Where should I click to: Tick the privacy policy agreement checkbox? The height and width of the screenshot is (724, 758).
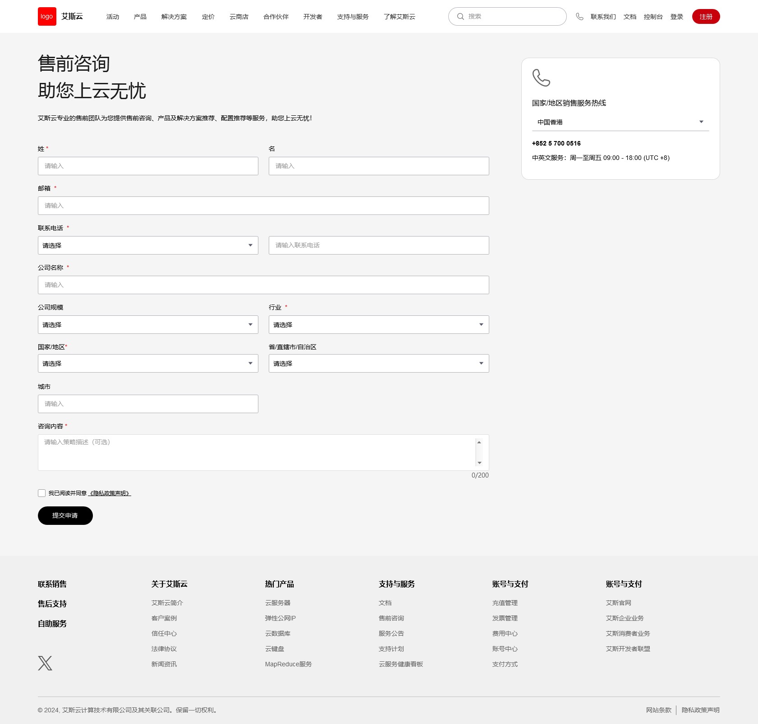coord(42,493)
